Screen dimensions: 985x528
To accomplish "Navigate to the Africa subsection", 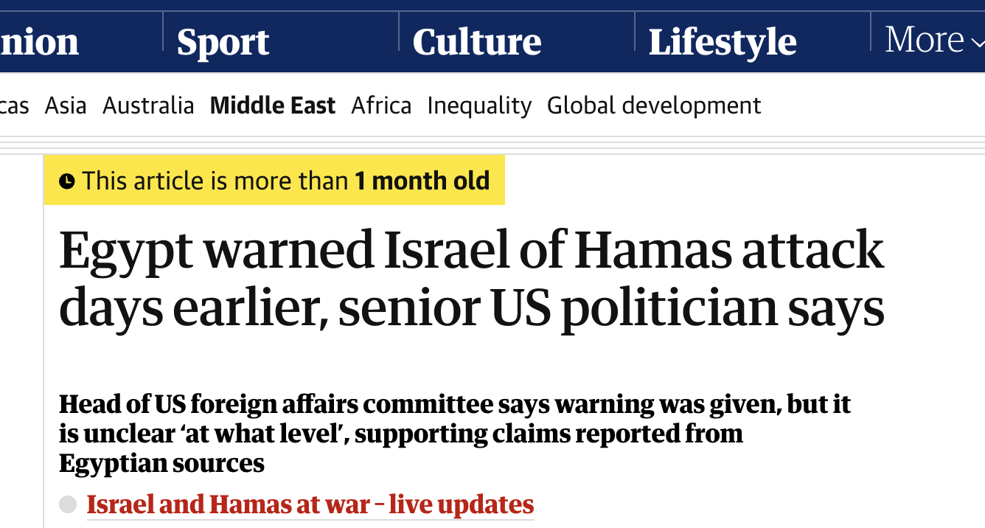I will click(x=381, y=106).
